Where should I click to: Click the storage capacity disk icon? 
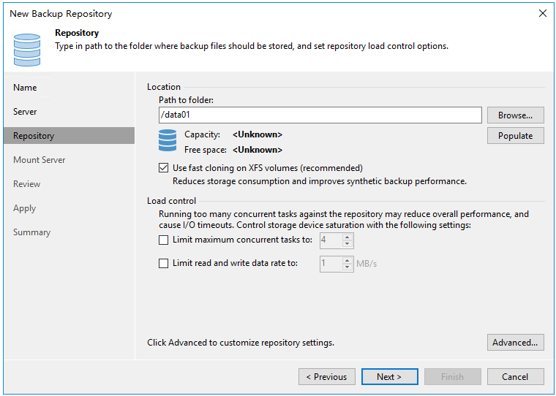pyautogui.click(x=168, y=140)
